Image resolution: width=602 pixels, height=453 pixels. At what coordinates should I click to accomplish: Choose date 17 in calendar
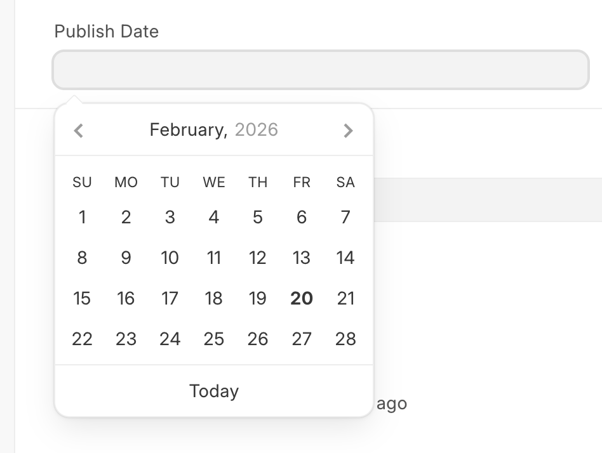click(x=170, y=298)
